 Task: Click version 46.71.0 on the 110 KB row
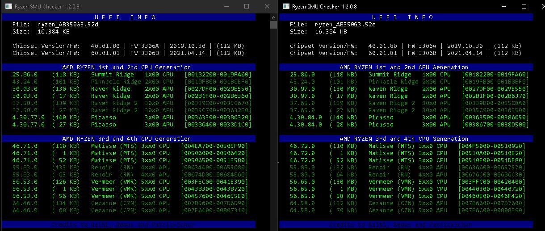(25, 146)
